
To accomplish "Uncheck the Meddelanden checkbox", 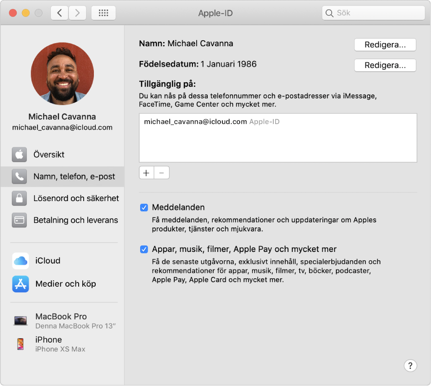I will 144,207.
